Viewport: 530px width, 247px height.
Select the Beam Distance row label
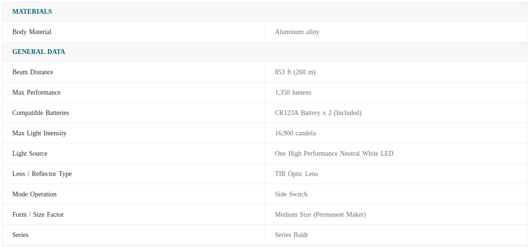(33, 72)
